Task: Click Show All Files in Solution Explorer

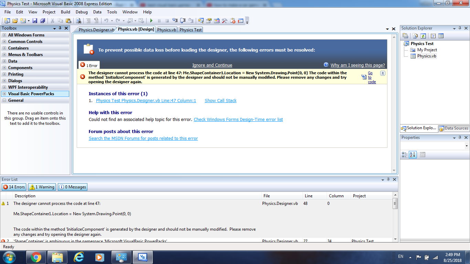Action: pyautogui.click(x=415, y=36)
